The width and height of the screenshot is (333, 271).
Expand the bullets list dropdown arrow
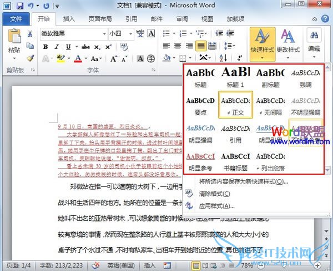click(x=174, y=33)
